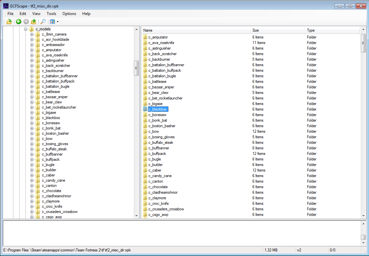Click c_canton folder icon in file list
Viewport: 369px width, 256px height.
click(x=145, y=181)
